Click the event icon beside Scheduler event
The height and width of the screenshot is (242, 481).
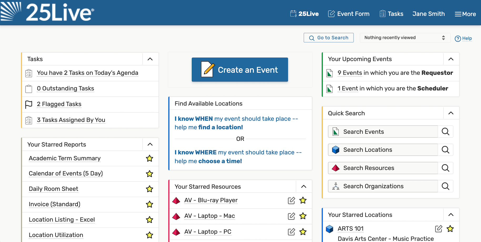[330, 89]
